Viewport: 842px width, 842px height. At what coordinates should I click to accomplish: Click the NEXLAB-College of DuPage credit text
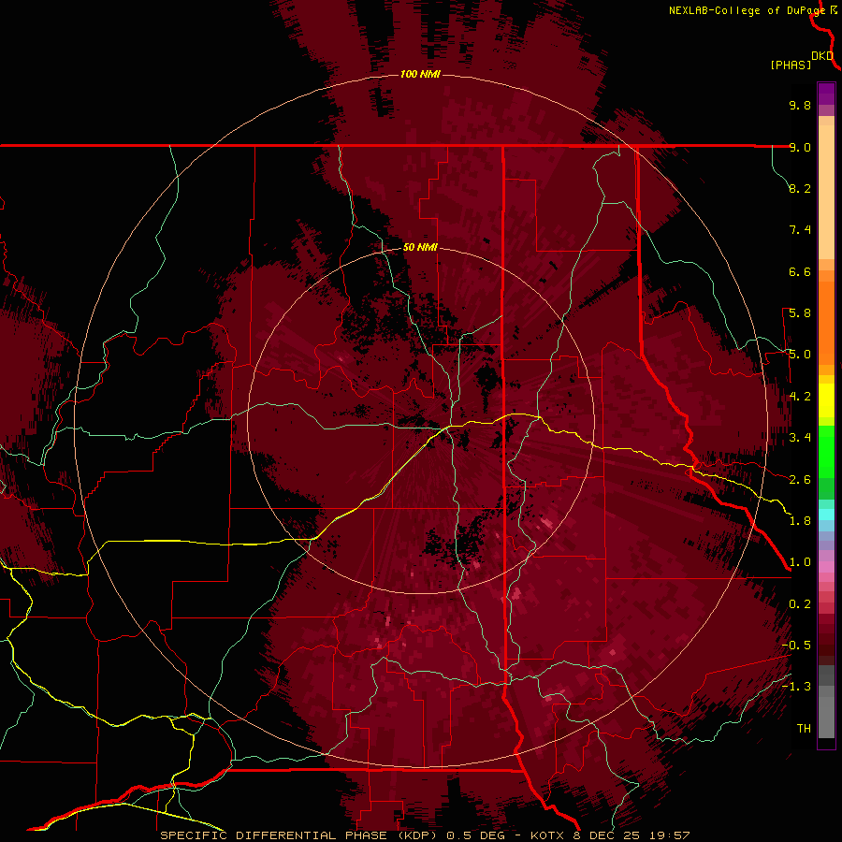747,10
